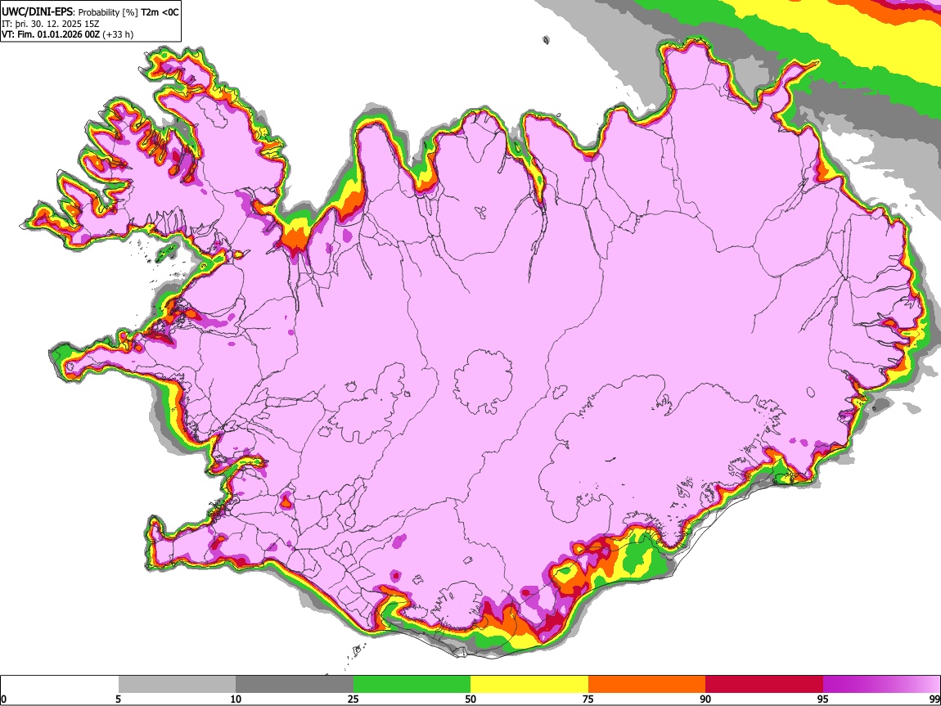941x706 pixels.
Task: Click the gray 5–10% legend swatch
Action: coord(177,684)
